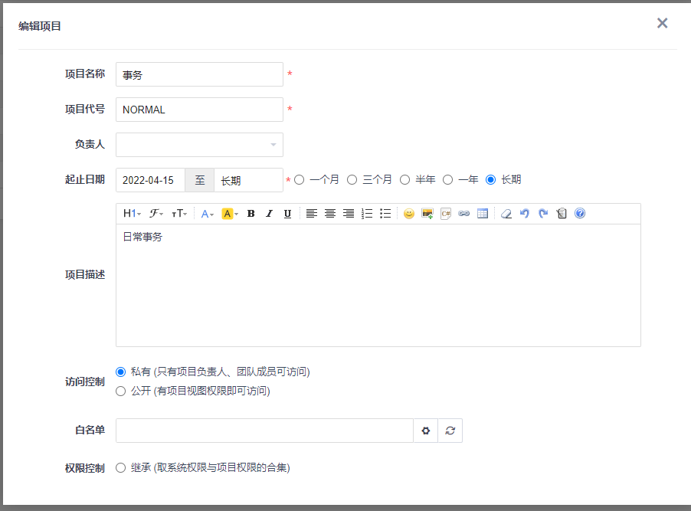Select inherit permission control option
This screenshot has width=691, height=511.
click(121, 468)
